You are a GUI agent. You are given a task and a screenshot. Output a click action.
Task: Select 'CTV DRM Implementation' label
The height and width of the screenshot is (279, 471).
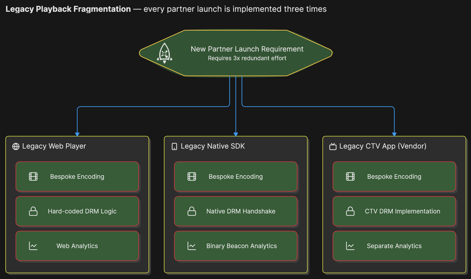point(402,211)
